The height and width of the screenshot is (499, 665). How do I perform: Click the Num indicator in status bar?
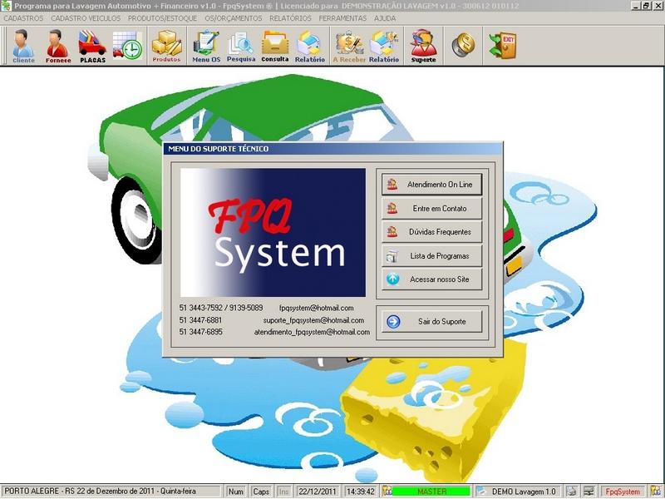click(x=235, y=492)
